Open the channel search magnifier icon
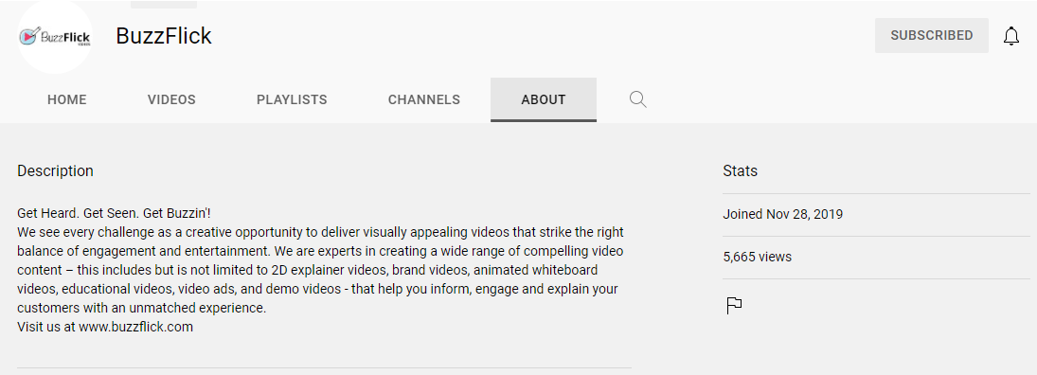Screen dimensions: 1037x375 coord(637,99)
